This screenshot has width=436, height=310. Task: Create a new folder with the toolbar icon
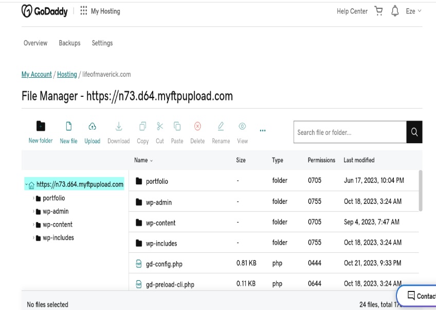pyautogui.click(x=41, y=125)
